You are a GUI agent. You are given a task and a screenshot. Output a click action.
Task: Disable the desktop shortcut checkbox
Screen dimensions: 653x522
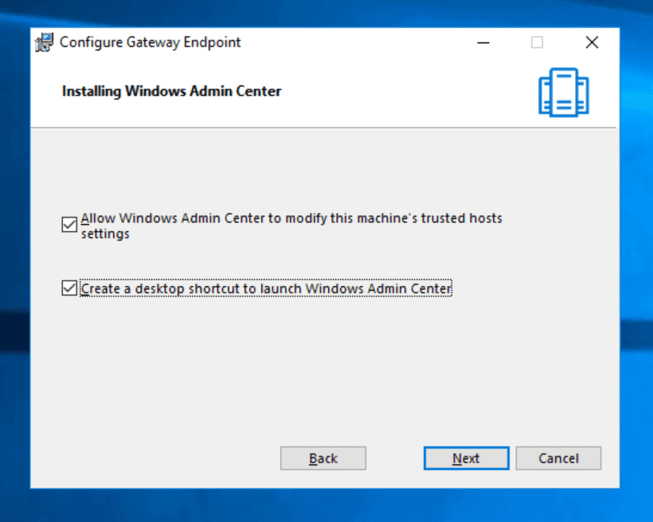[68, 288]
